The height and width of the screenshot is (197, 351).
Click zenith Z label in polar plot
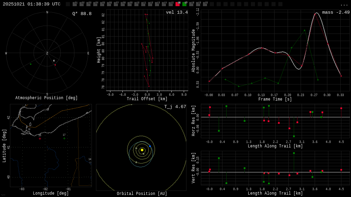coord(47,53)
